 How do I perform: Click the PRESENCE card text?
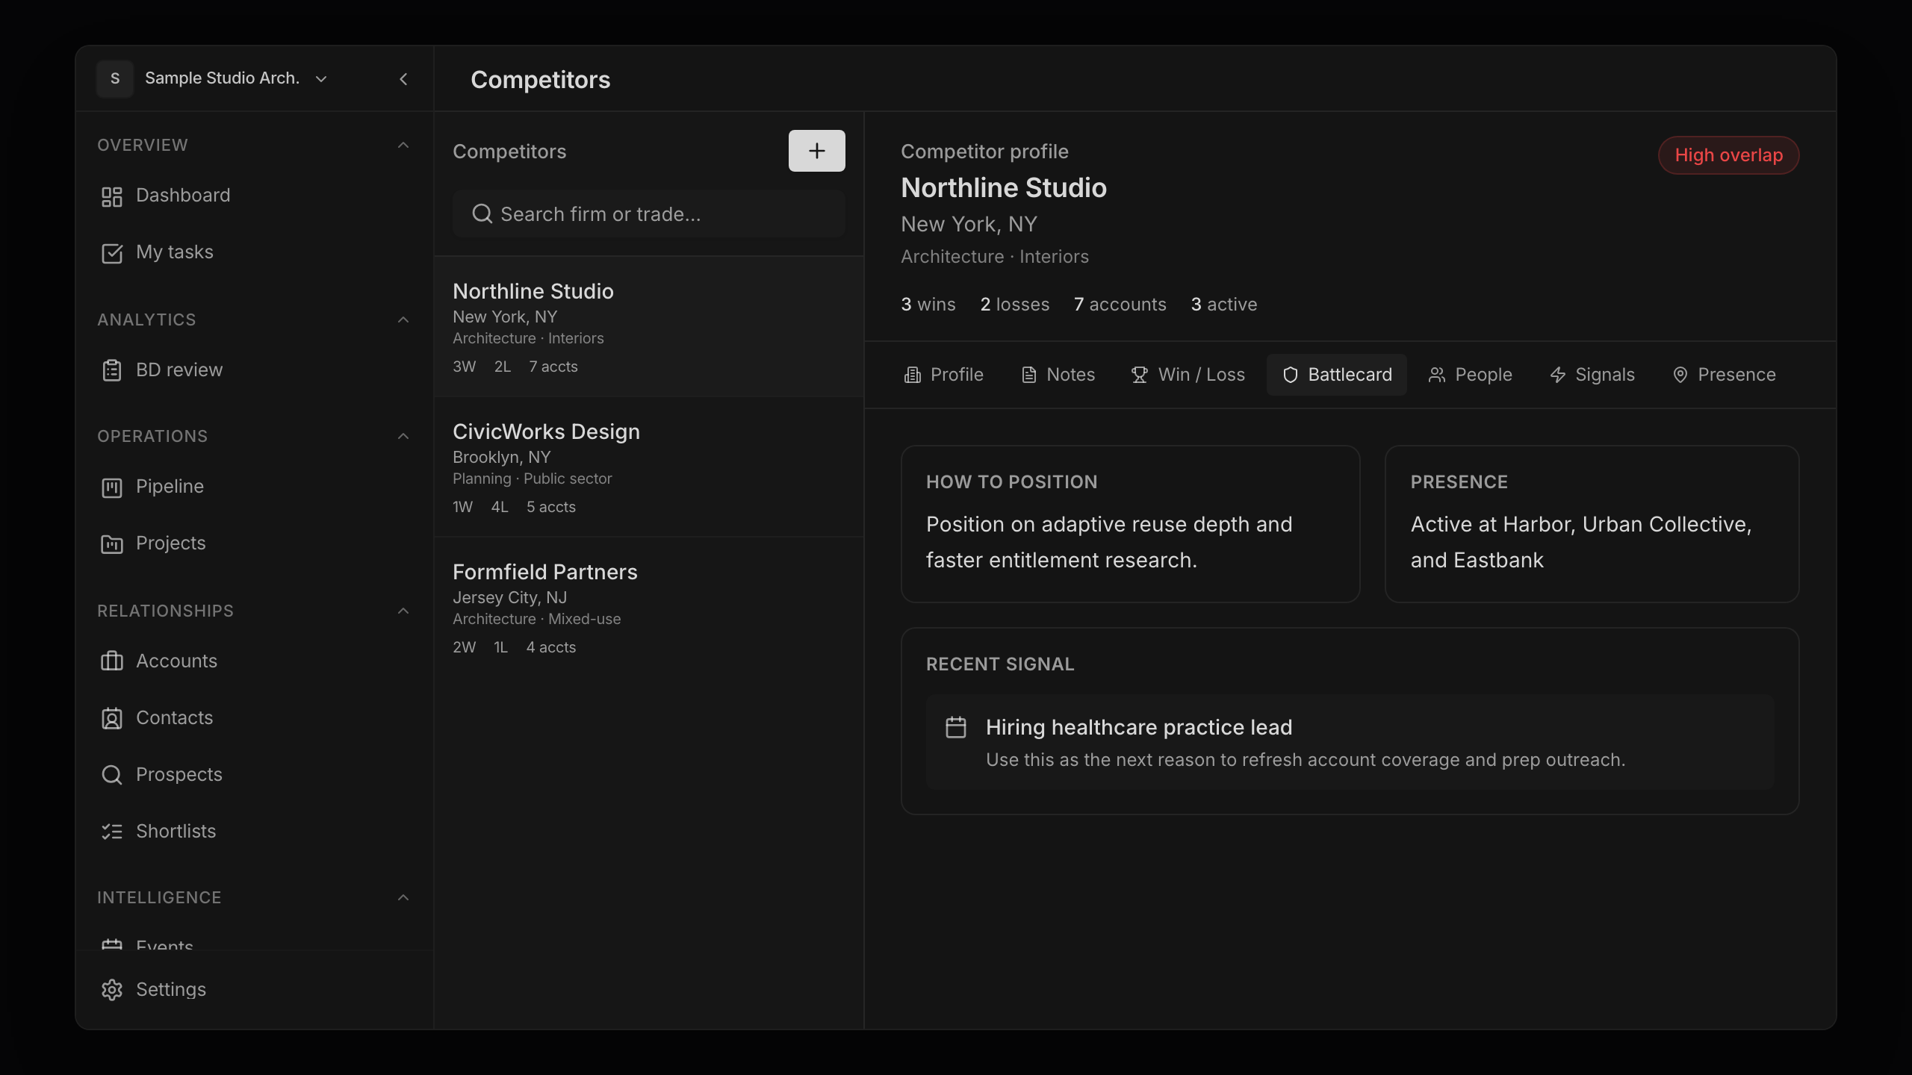click(x=1580, y=542)
